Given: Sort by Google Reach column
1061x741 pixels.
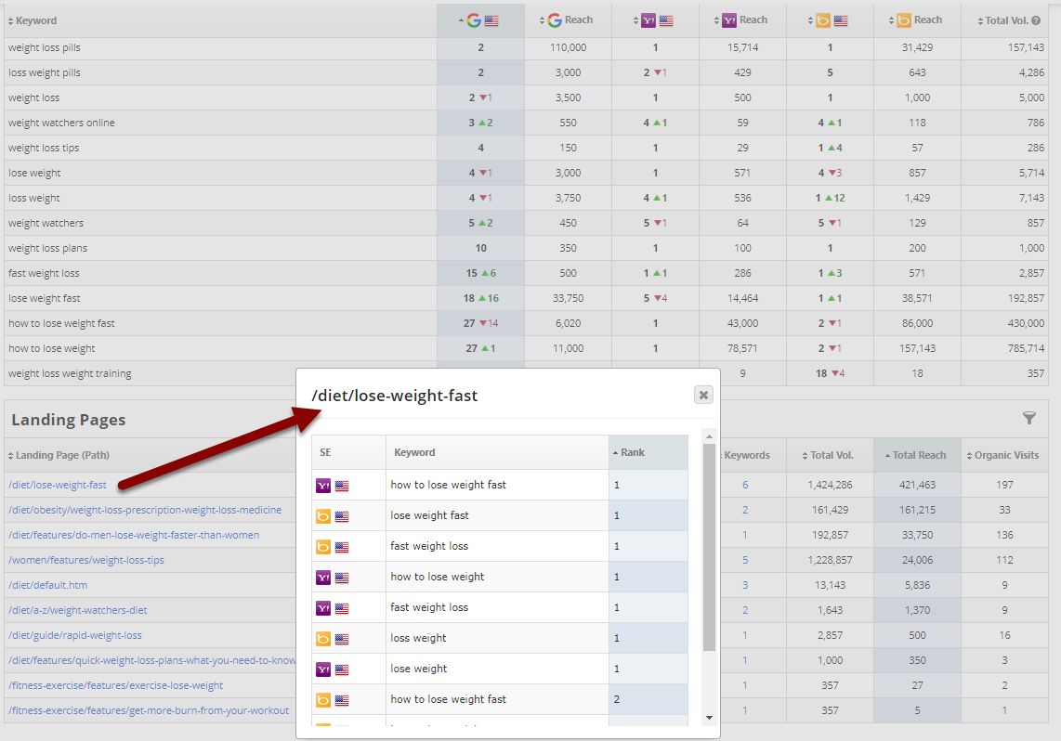Looking at the screenshot, I should click(569, 20).
